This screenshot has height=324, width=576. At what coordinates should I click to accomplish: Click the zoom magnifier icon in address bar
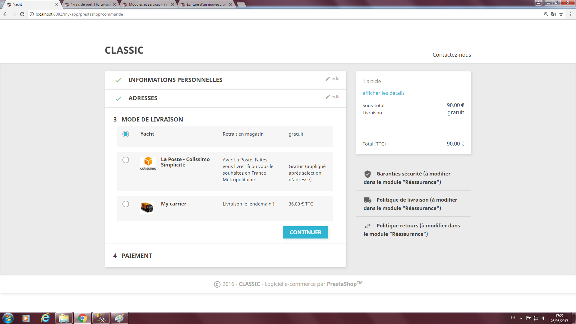click(546, 14)
